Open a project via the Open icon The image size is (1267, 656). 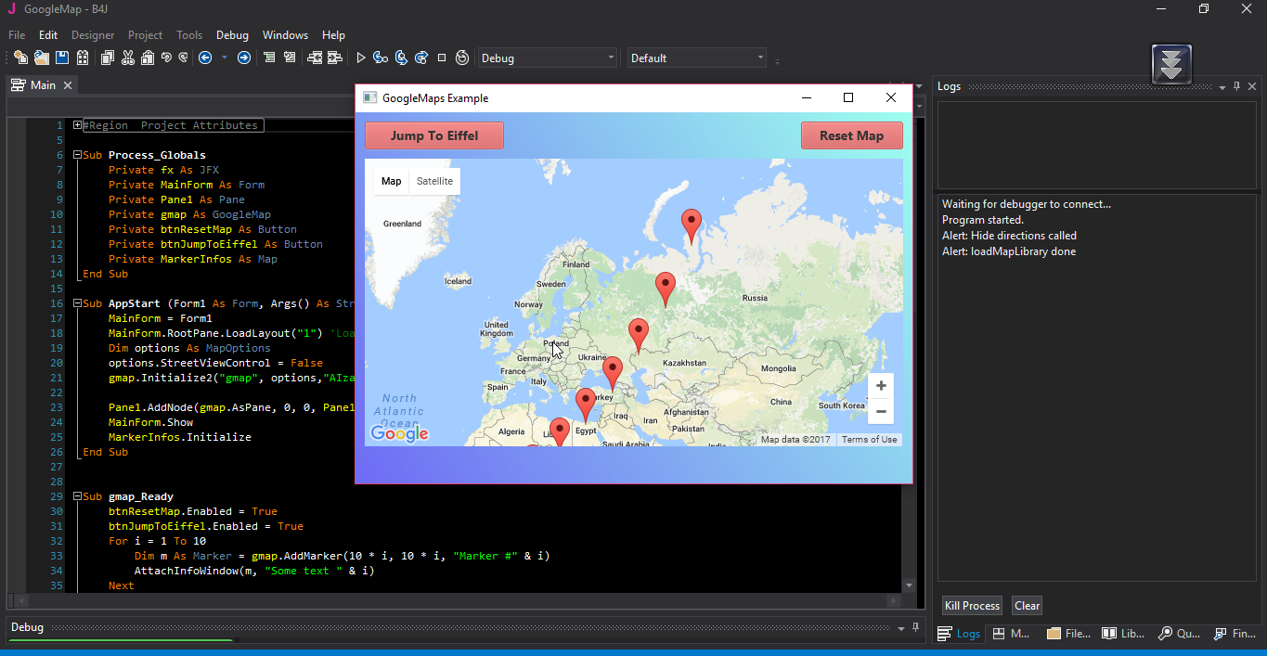coord(40,58)
